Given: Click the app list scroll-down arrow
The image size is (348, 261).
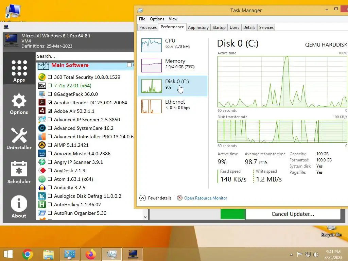Looking at the screenshot, I should (x=145, y=217).
